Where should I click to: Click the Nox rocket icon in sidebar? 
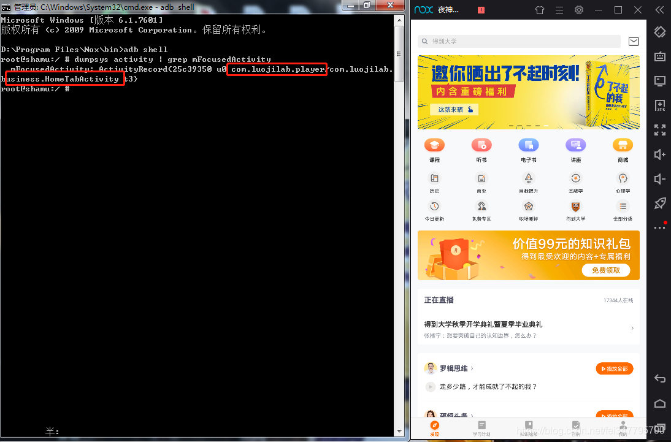click(659, 204)
